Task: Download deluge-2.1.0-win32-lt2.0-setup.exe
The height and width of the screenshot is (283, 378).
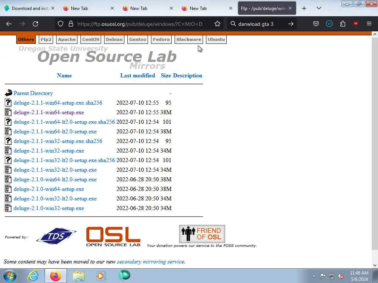Action: pyautogui.click(x=55, y=199)
